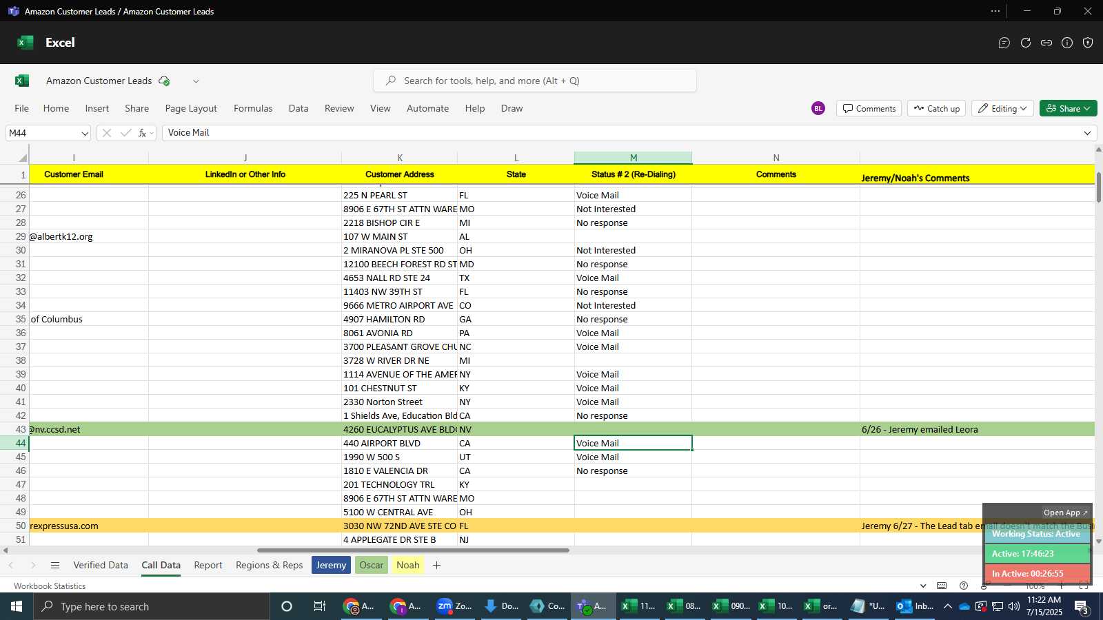
Task: Expand status bar chevron near Workbook Statistics
Action: [x=923, y=586]
